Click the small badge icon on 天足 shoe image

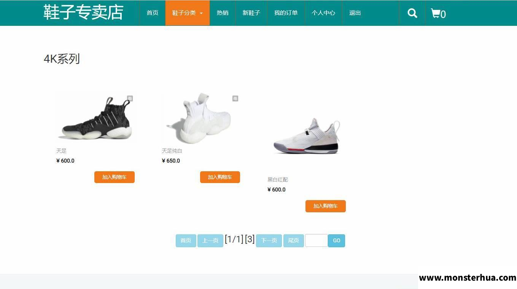pyautogui.click(x=130, y=98)
